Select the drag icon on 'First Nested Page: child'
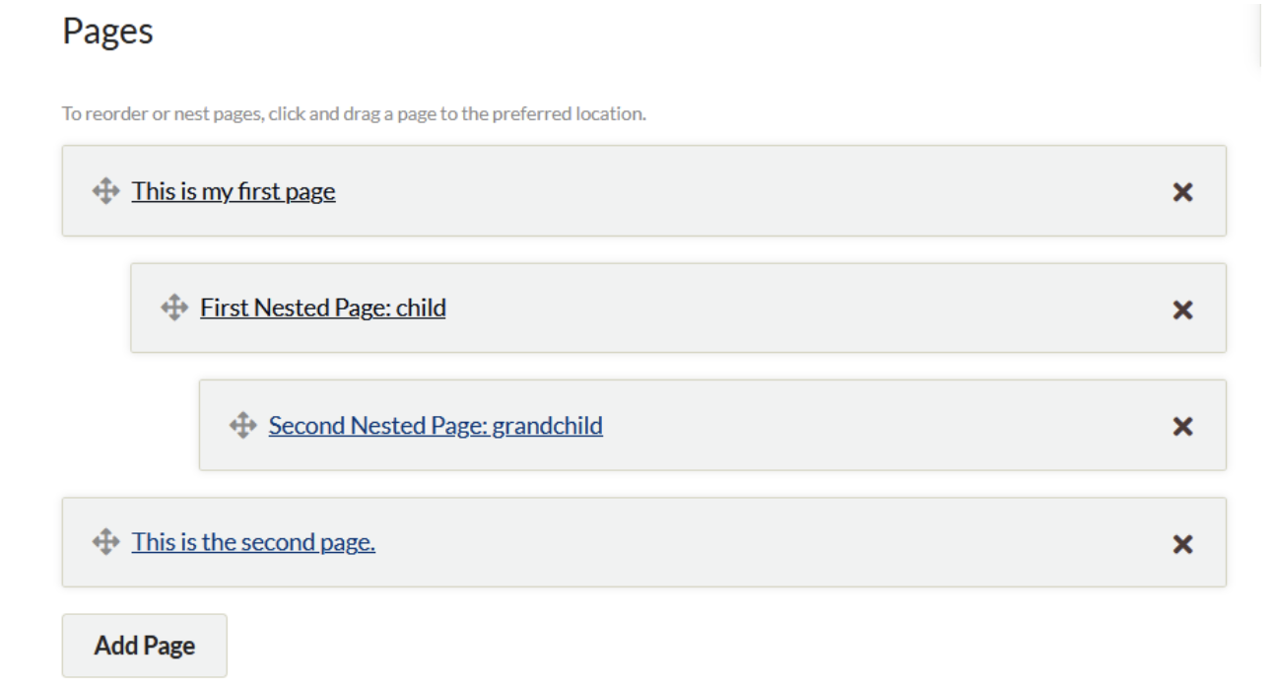The height and width of the screenshot is (690, 1277). [174, 307]
